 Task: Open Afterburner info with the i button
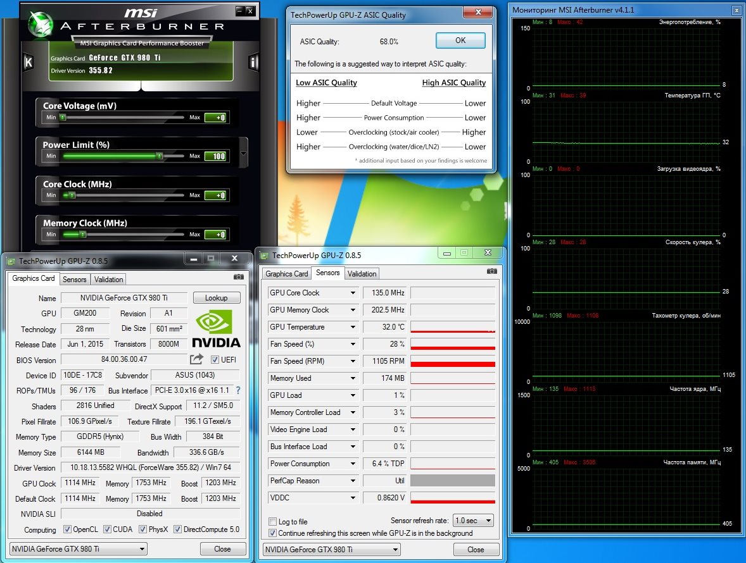point(254,63)
